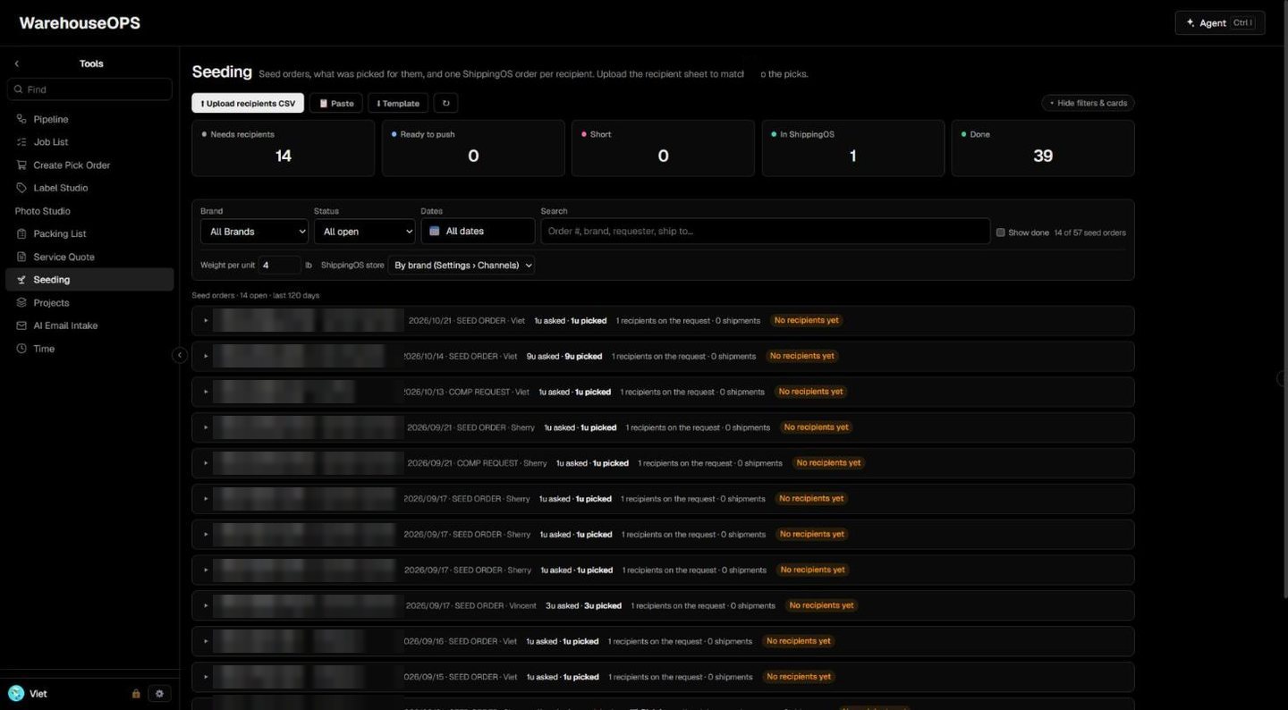Open settings with the gear icon
Image resolution: width=1288 pixels, height=710 pixels.
159,694
